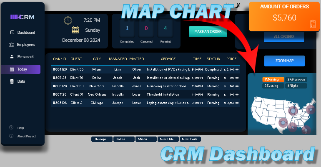Click the CITY column header
Screen dimensions: 321x167
(x=97, y=59)
